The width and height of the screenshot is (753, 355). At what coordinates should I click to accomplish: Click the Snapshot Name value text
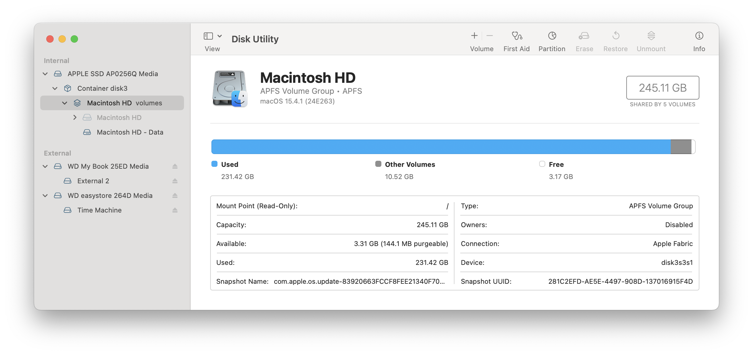(359, 281)
